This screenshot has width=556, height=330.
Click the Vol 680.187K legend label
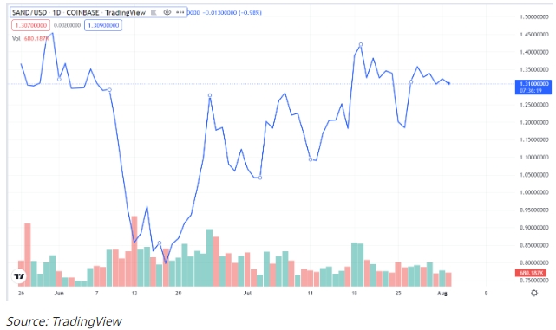(29, 39)
